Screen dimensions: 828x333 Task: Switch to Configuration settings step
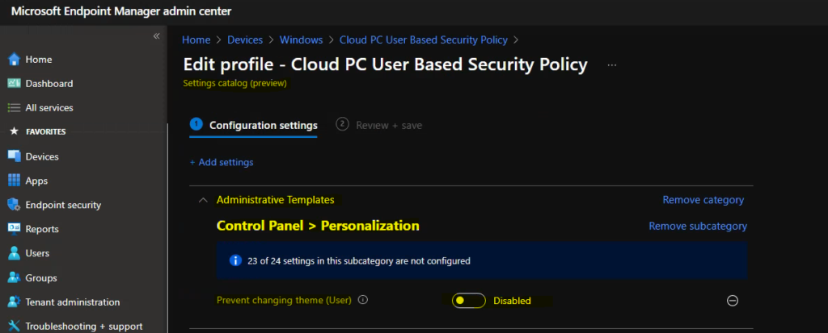point(253,126)
